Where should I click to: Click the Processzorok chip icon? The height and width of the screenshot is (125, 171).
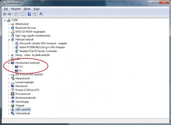pos(13,94)
